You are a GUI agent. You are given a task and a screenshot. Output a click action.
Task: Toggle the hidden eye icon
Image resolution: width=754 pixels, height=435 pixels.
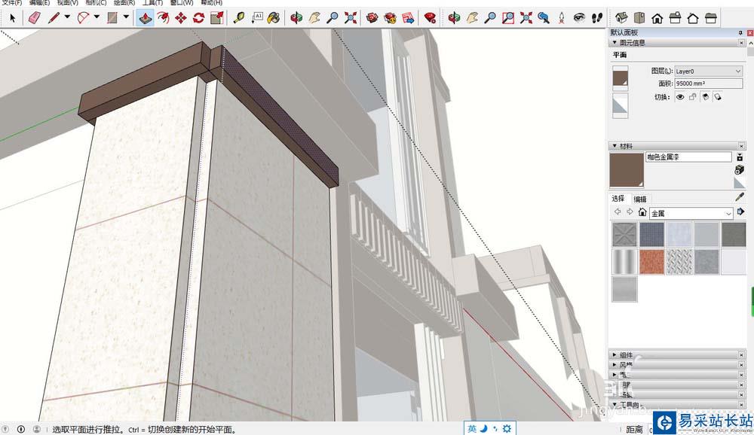[x=680, y=97]
